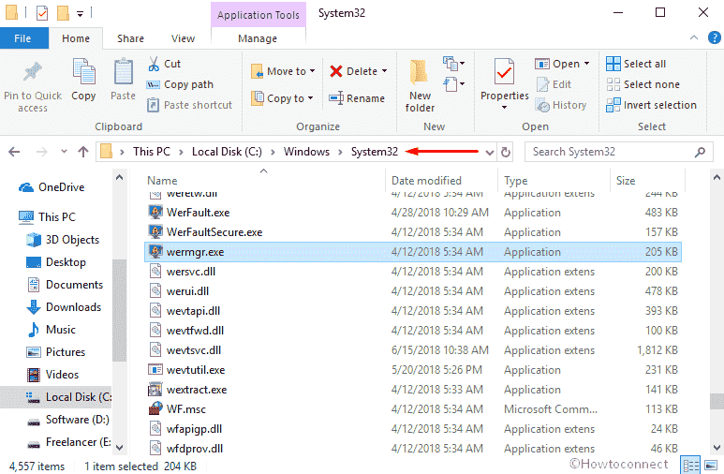Image resolution: width=724 pixels, height=474 pixels.
Task: Sort by the Name column header
Action: [162, 181]
